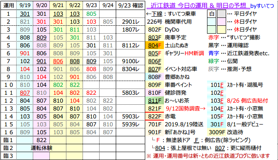Select the 3009F 改造待 entry
The image size is (278, 160).
click(226, 132)
